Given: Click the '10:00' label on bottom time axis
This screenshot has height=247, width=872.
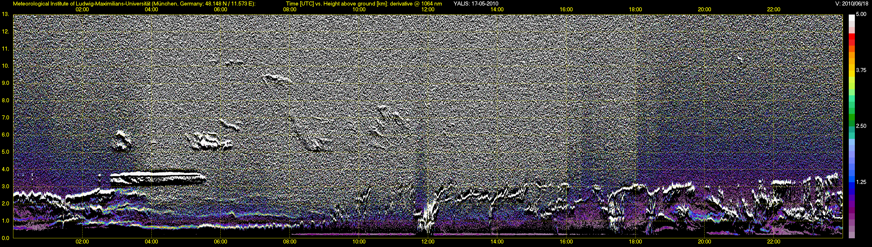Looking at the screenshot, I should coord(359,241).
